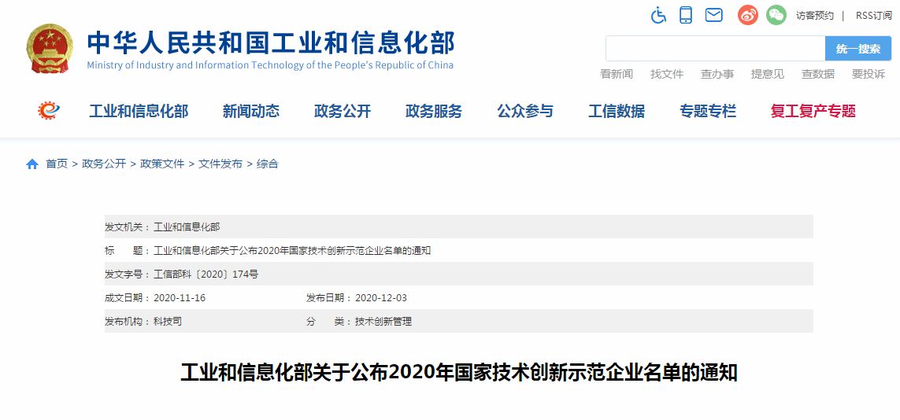Click the 访客预约 link
The image size is (900, 420).
(814, 16)
